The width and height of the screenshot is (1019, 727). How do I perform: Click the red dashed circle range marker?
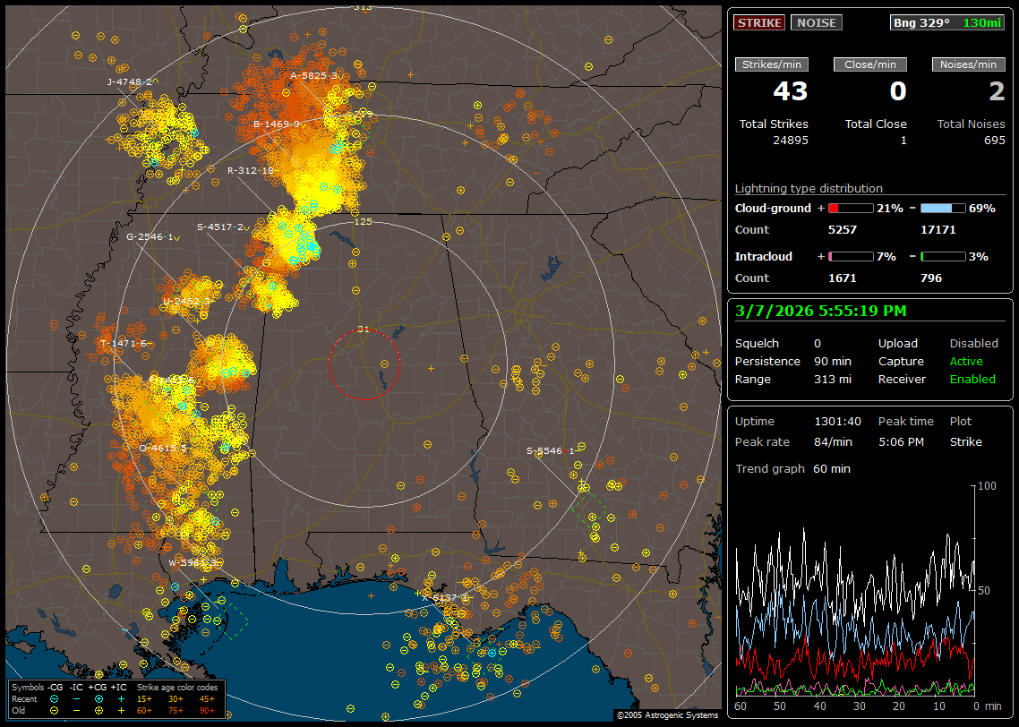[x=364, y=363]
